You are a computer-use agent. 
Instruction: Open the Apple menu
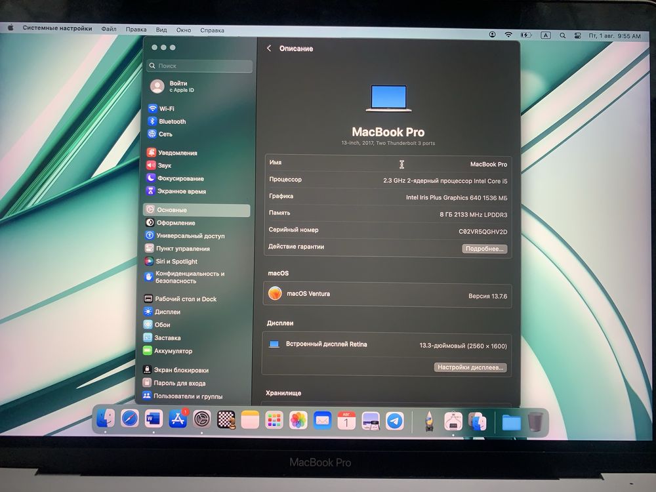click(11, 28)
